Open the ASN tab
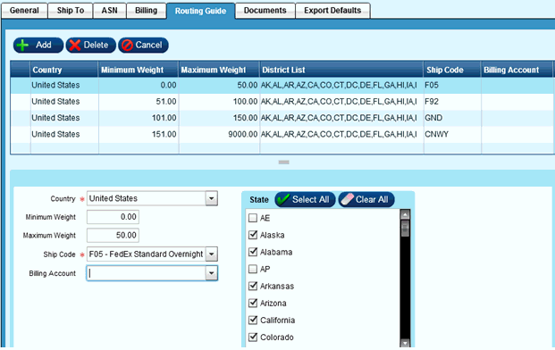This screenshot has width=555, height=350. [x=109, y=11]
